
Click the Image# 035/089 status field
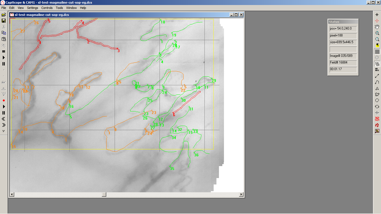[x=343, y=56]
